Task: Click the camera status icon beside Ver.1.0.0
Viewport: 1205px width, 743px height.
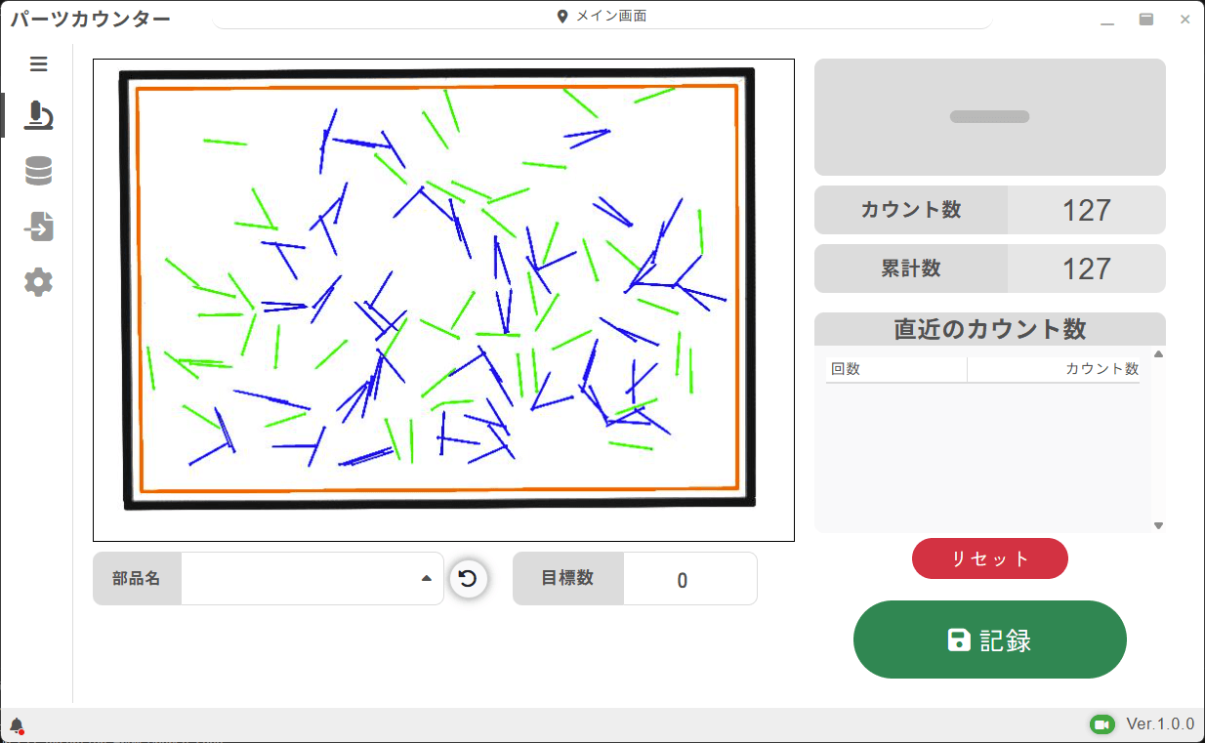Action: [1102, 724]
